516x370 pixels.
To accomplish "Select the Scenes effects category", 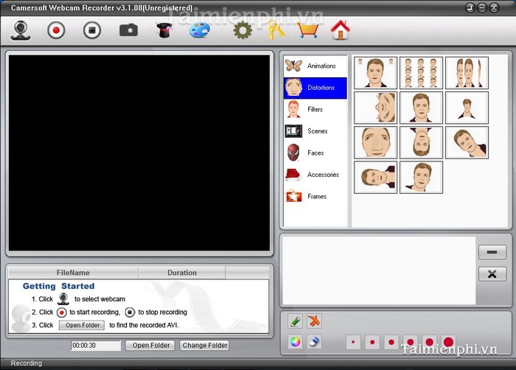I will 315,131.
